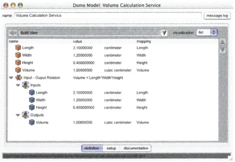Collapse the Inputs group

[18, 85]
